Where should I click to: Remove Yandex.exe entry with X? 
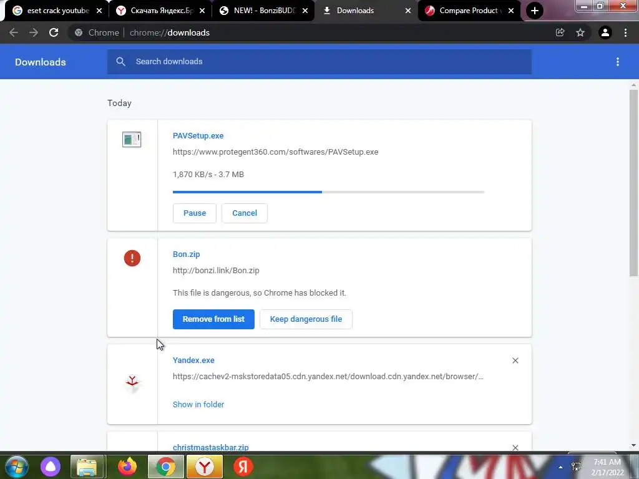pos(515,360)
